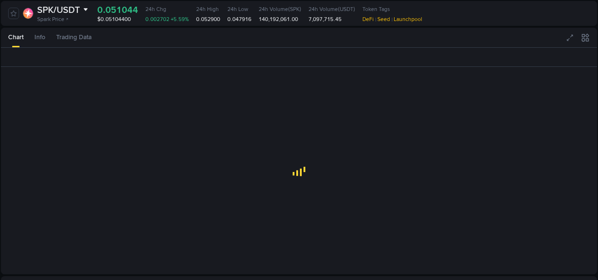Select the Chart tab
The image size is (598, 280).
pyautogui.click(x=16, y=37)
